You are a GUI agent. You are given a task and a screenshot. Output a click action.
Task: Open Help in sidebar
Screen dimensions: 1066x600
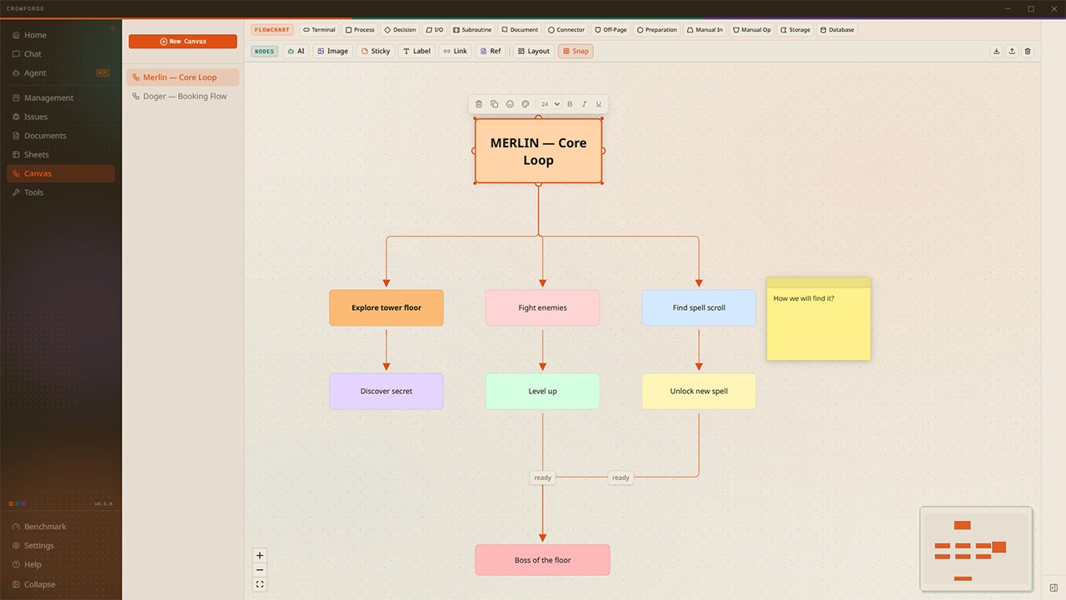pos(61,564)
